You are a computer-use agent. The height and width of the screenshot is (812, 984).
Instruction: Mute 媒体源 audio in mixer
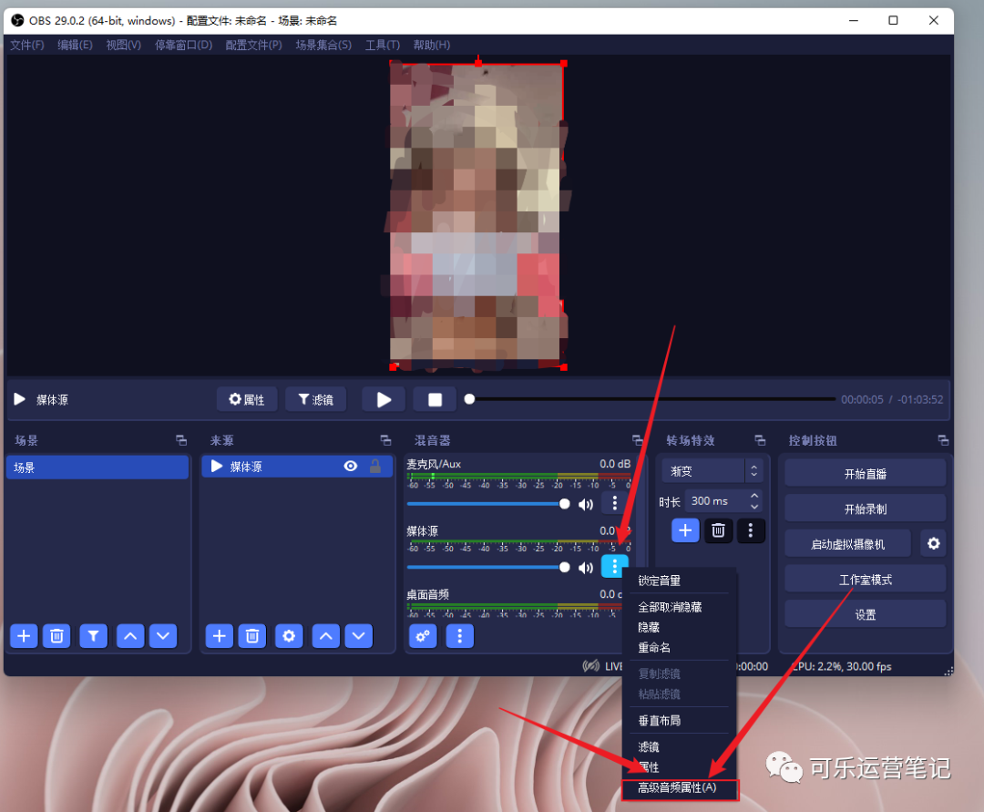click(586, 568)
